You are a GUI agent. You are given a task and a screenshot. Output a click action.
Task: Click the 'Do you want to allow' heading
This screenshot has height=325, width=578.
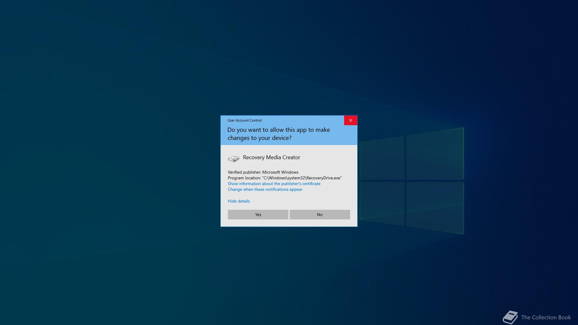(x=278, y=134)
